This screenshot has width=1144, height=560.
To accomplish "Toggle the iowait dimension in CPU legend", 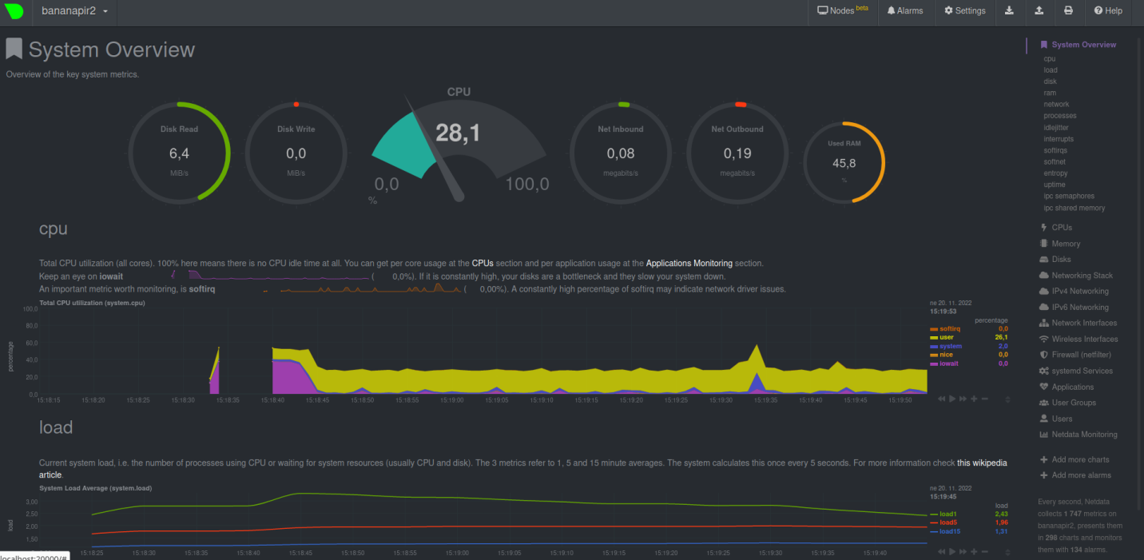I will [x=948, y=363].
